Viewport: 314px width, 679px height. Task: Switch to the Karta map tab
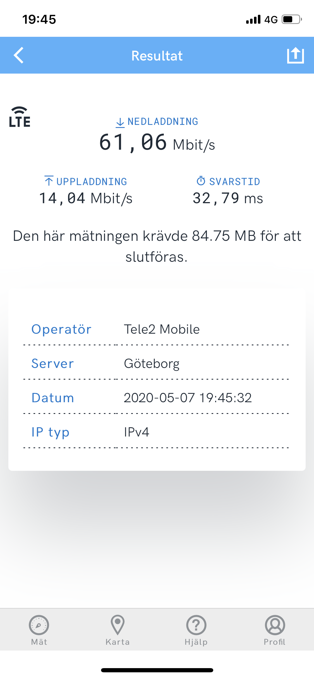coord(118,630)
